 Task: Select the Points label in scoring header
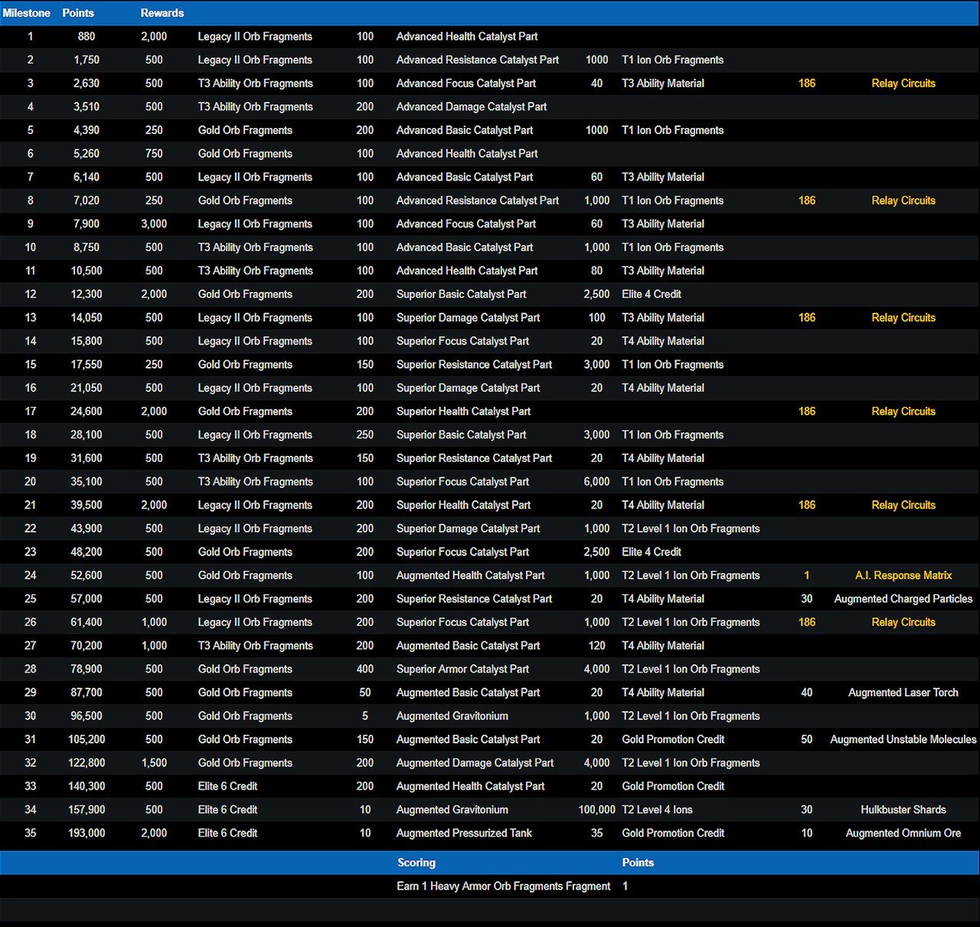click(x=638, y=863)
